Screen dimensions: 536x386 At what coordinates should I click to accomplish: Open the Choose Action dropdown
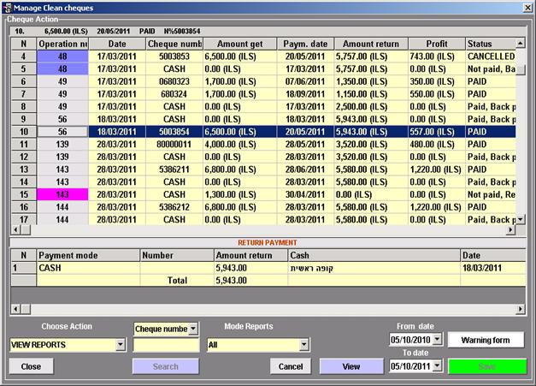(120, 345)
